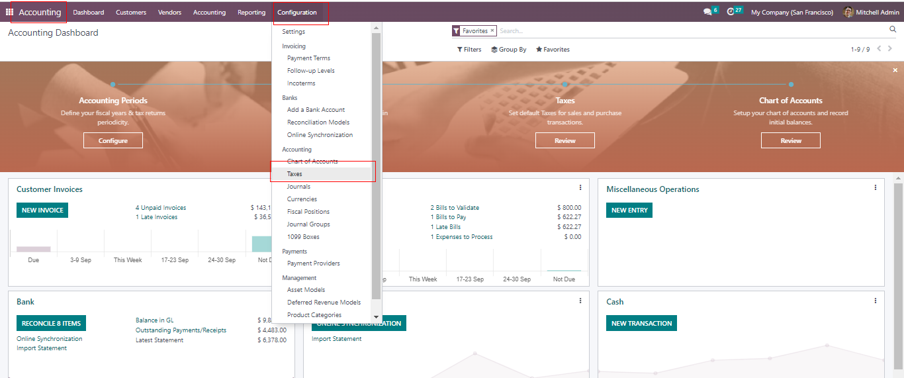Open Cash card three-dot menu
The height and width of the screenshot is (378, 904).
(875, 301)
